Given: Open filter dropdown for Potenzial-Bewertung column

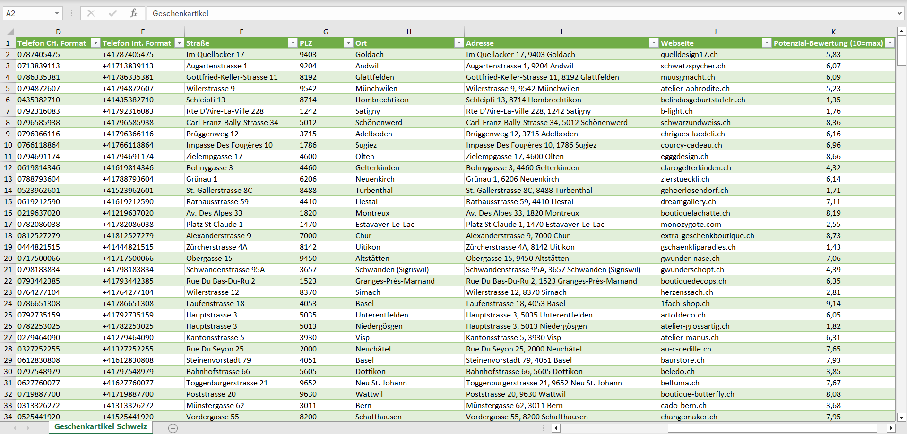Looking at the screenshot, I should pyautogui.click(x=890, y=43).
